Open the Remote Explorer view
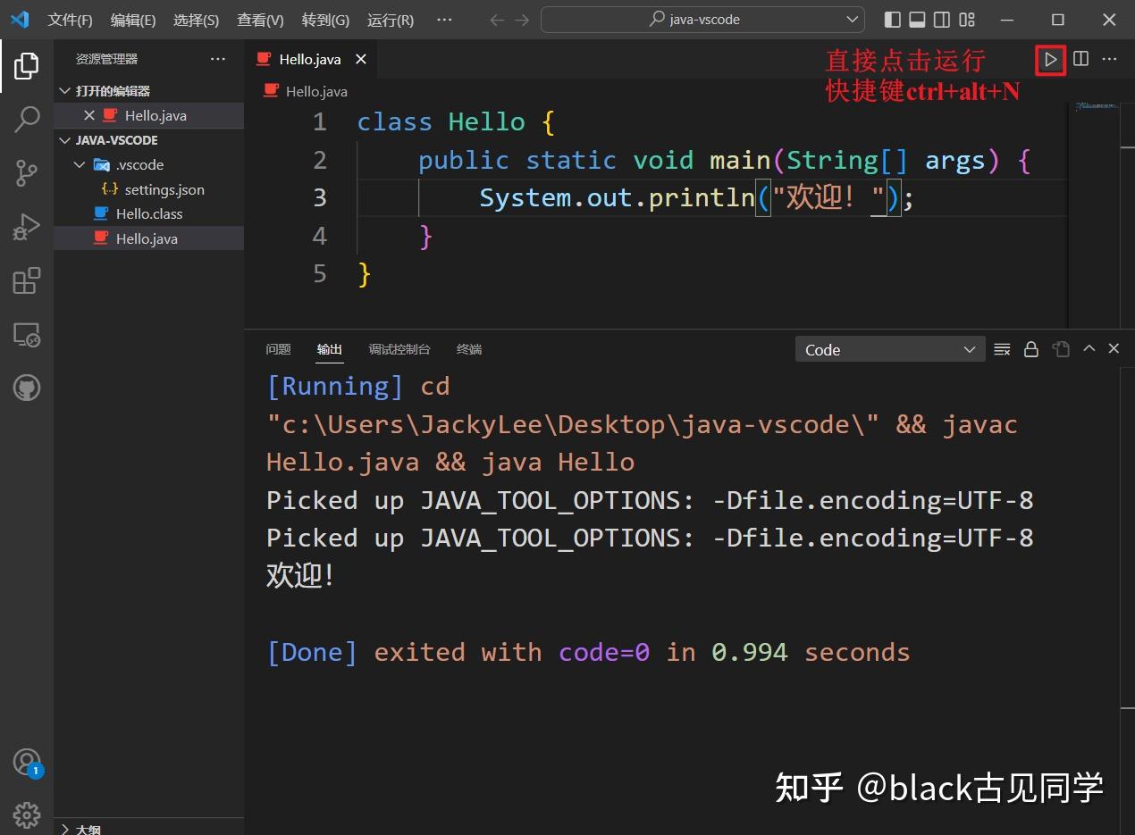Image resolution: width=1135 pixels, height=835 pixels. tap(27, 333)
